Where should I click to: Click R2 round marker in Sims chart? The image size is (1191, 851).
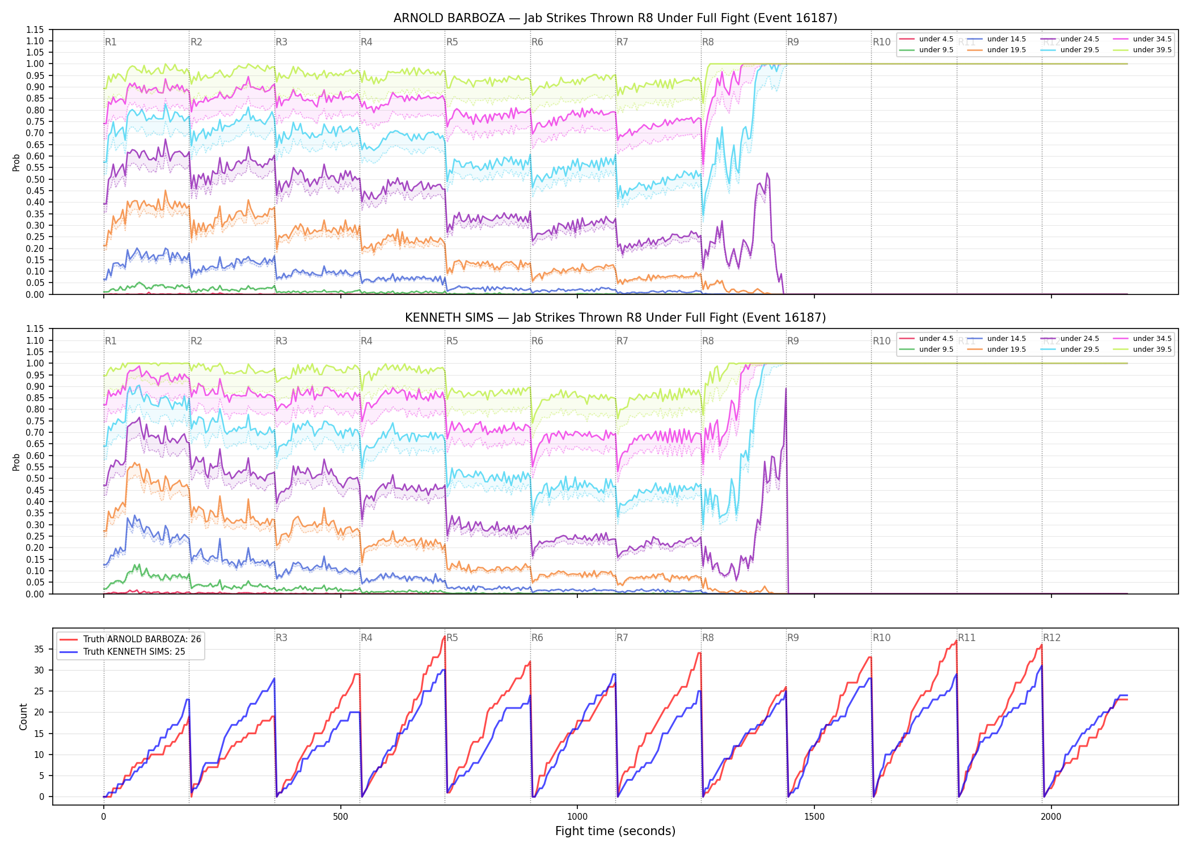pos(196,341)
